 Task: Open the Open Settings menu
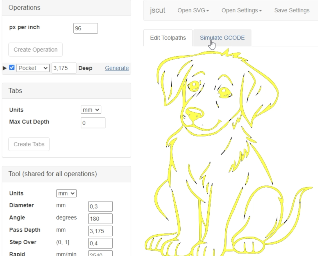click(242, 10)
